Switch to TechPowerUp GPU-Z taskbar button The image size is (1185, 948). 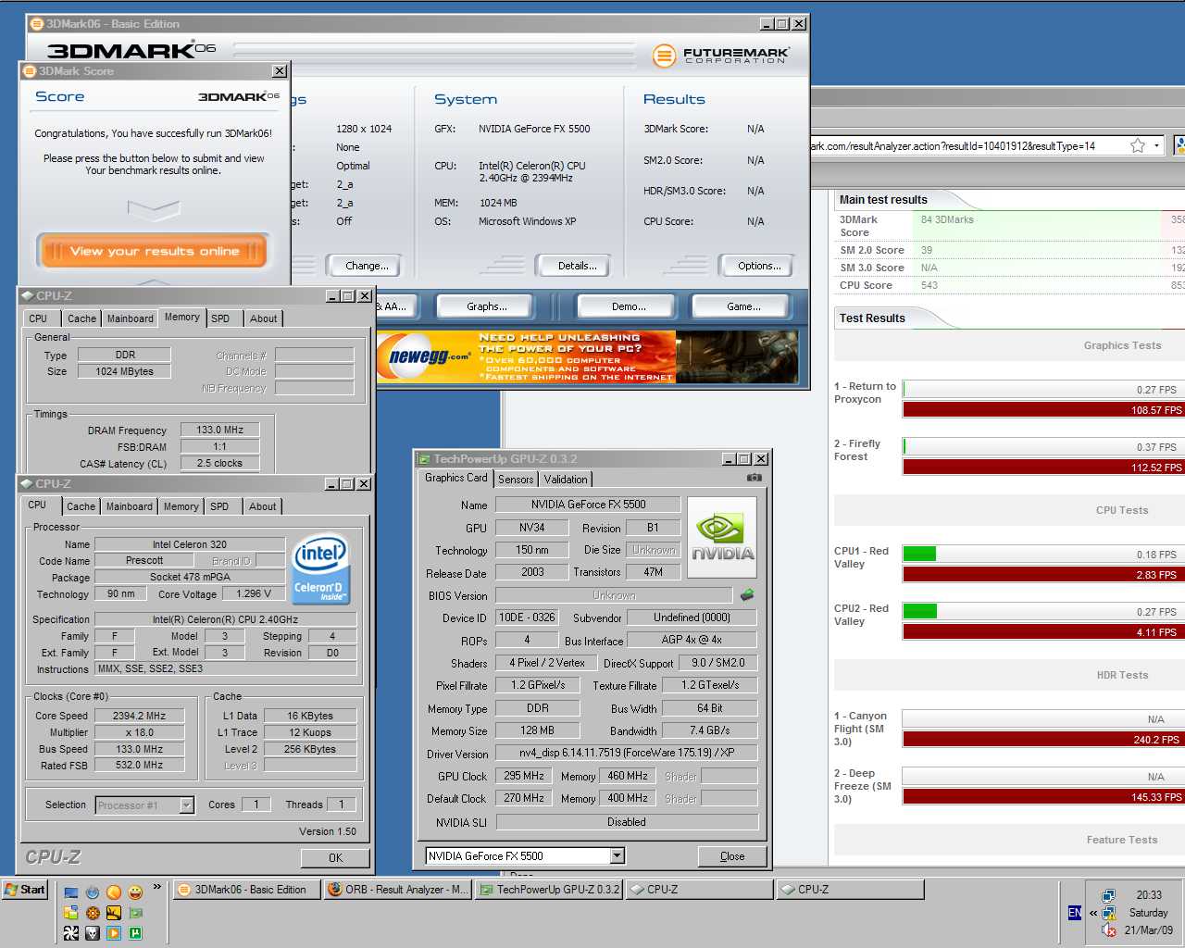coord(549,890)
